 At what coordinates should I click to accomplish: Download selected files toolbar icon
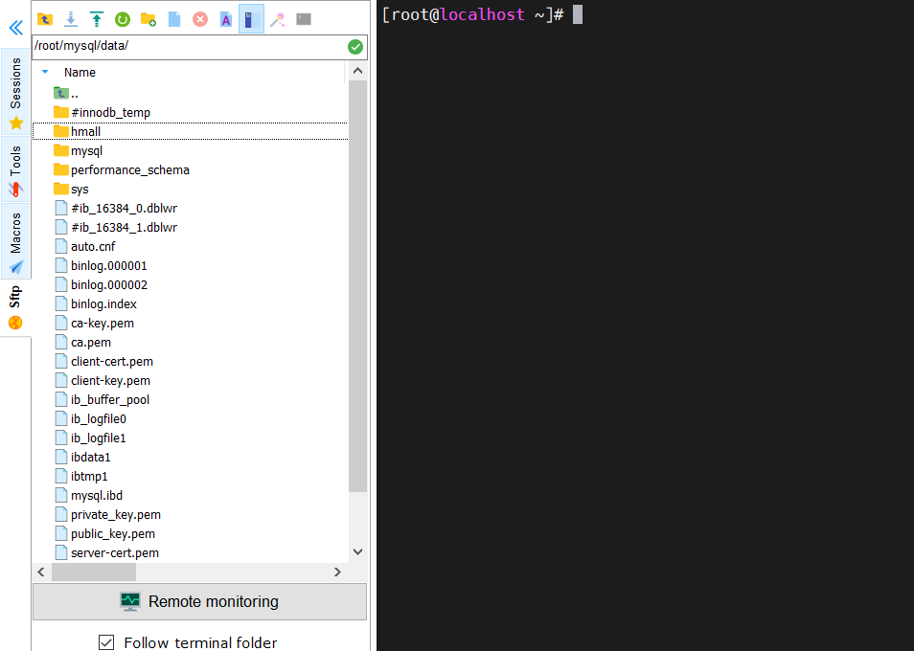point(71,19)
